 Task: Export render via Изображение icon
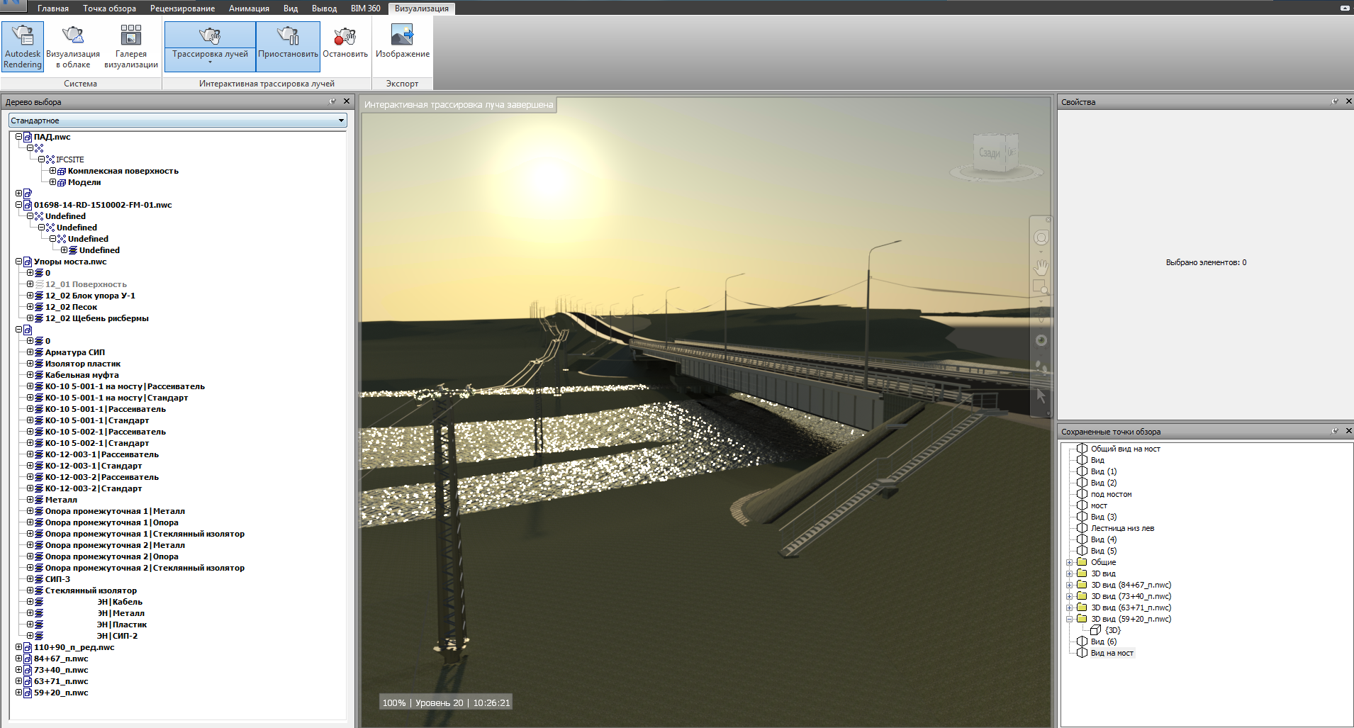402,44
